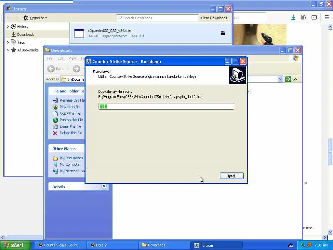Click Delete this file task link
The image size is (333, 250).
click(71, 133)
